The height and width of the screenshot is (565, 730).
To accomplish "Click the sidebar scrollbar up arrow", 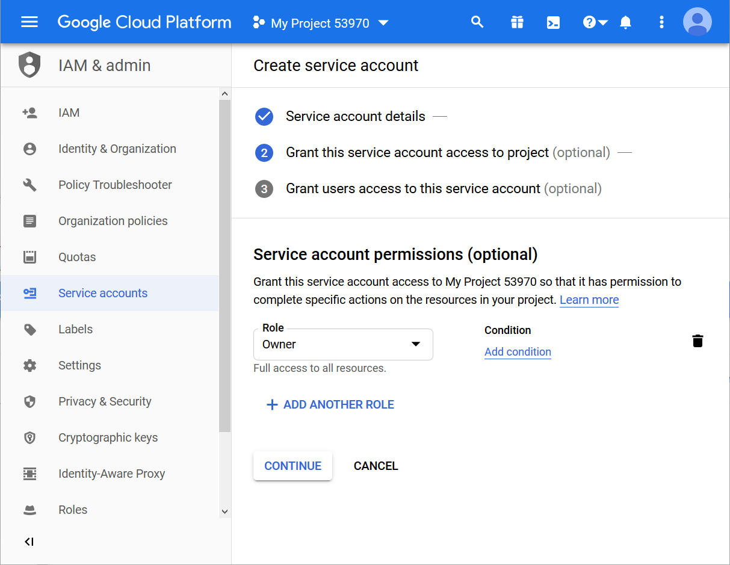I will click(x=224, y=94).
